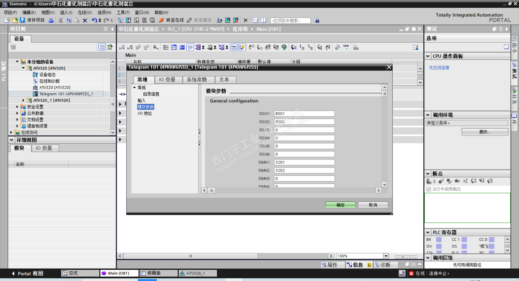The height and width of the screenshot is (281, 519).
Task: Close the Telegram 101 dialog
Action: coord(389,67)
